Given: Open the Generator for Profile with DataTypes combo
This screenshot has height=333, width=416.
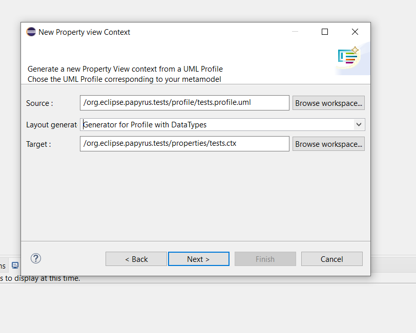Looking at the screenshot, I should [222, 124].
